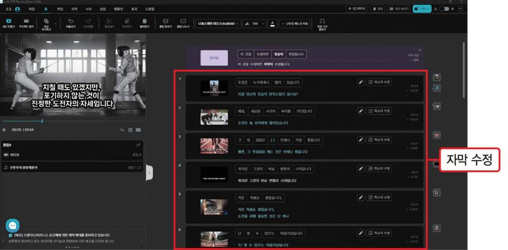Expand the 영상 추가하기 dropdown arrow

[55, 24]
